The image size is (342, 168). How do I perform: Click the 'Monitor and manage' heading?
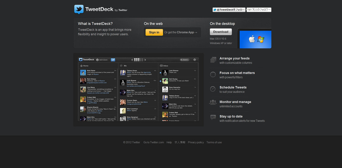[235, 102]
